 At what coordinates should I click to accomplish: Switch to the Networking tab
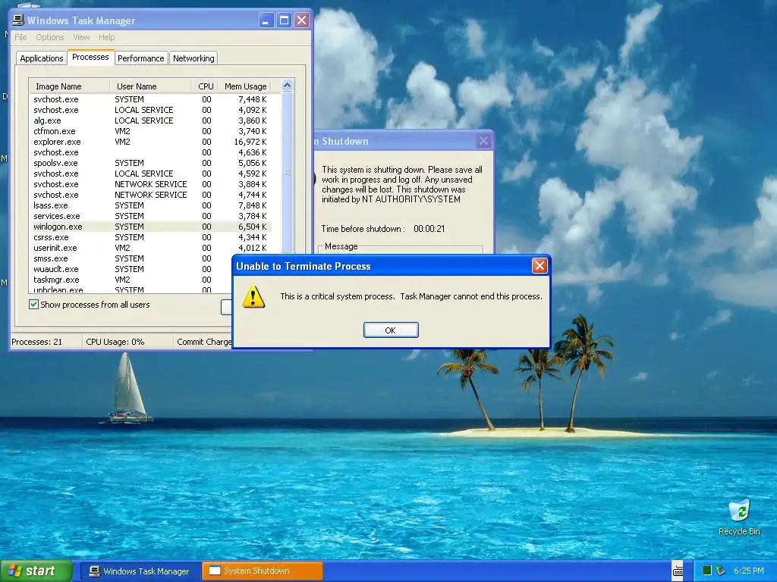click(x=193, y=58)
